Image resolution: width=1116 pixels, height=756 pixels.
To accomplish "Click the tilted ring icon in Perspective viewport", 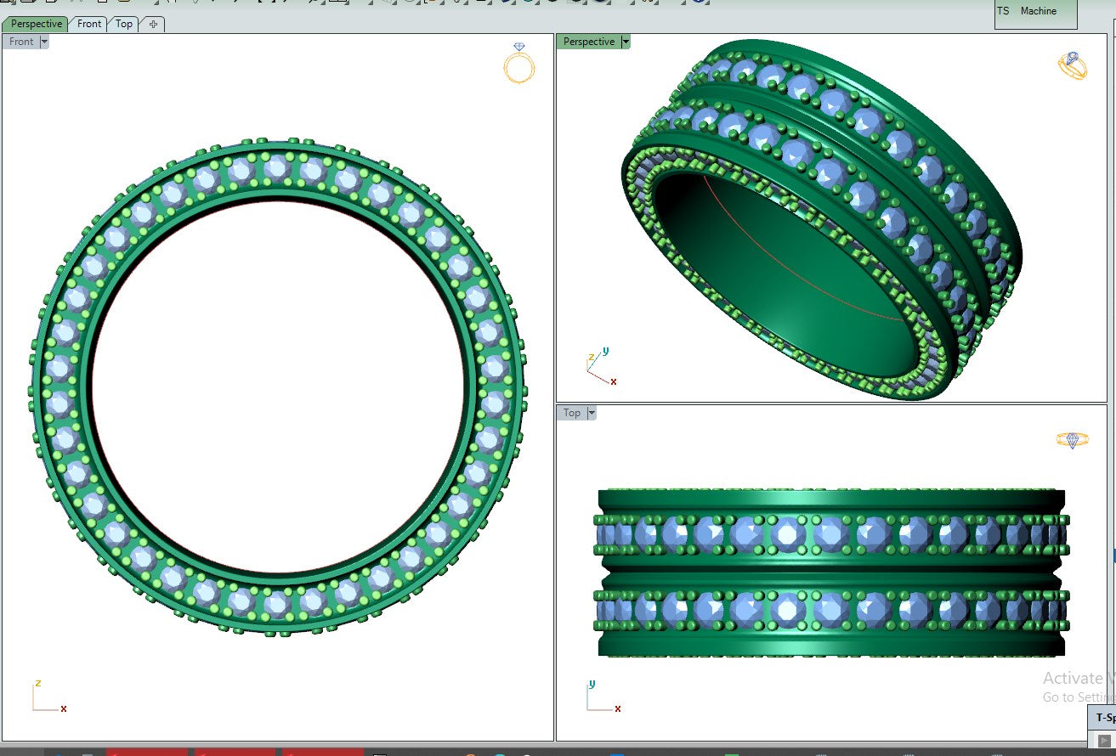I will click(x=1072, y=65).
